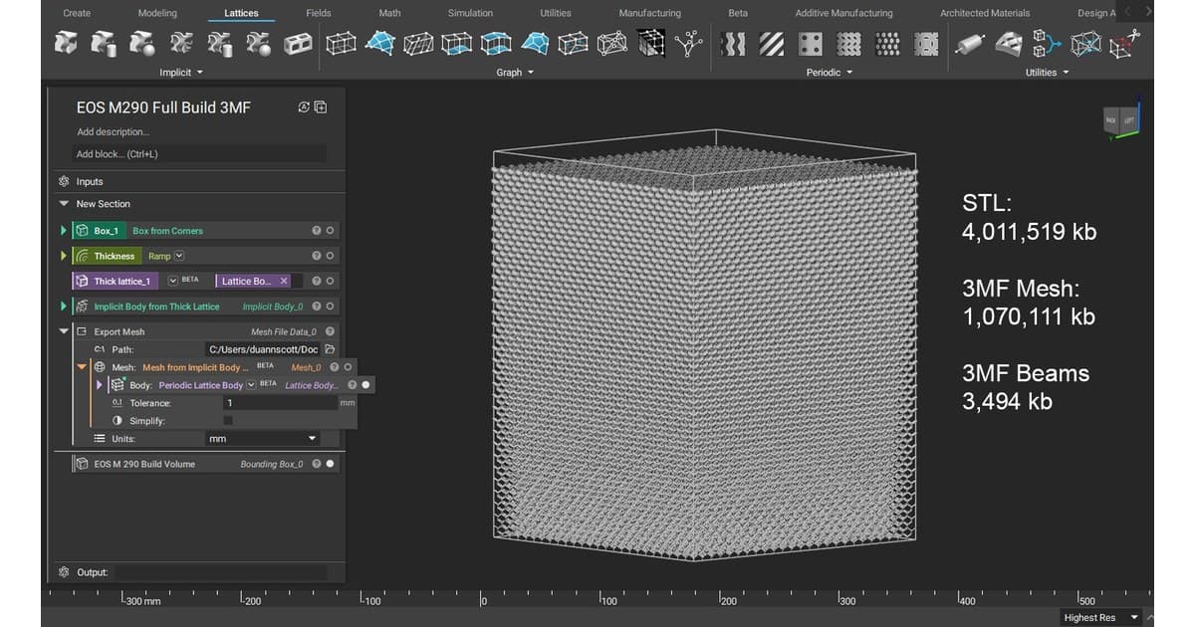Click the cylinder rod icon in Utilities group

click(968, 44)
